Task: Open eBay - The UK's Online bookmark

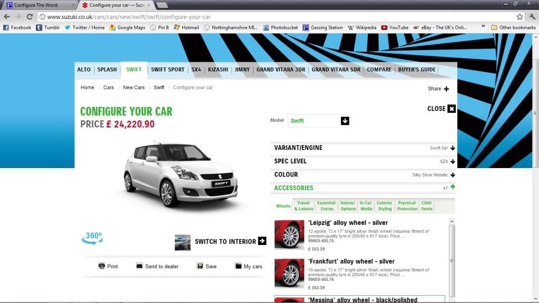Action: [x=440, y=27]
